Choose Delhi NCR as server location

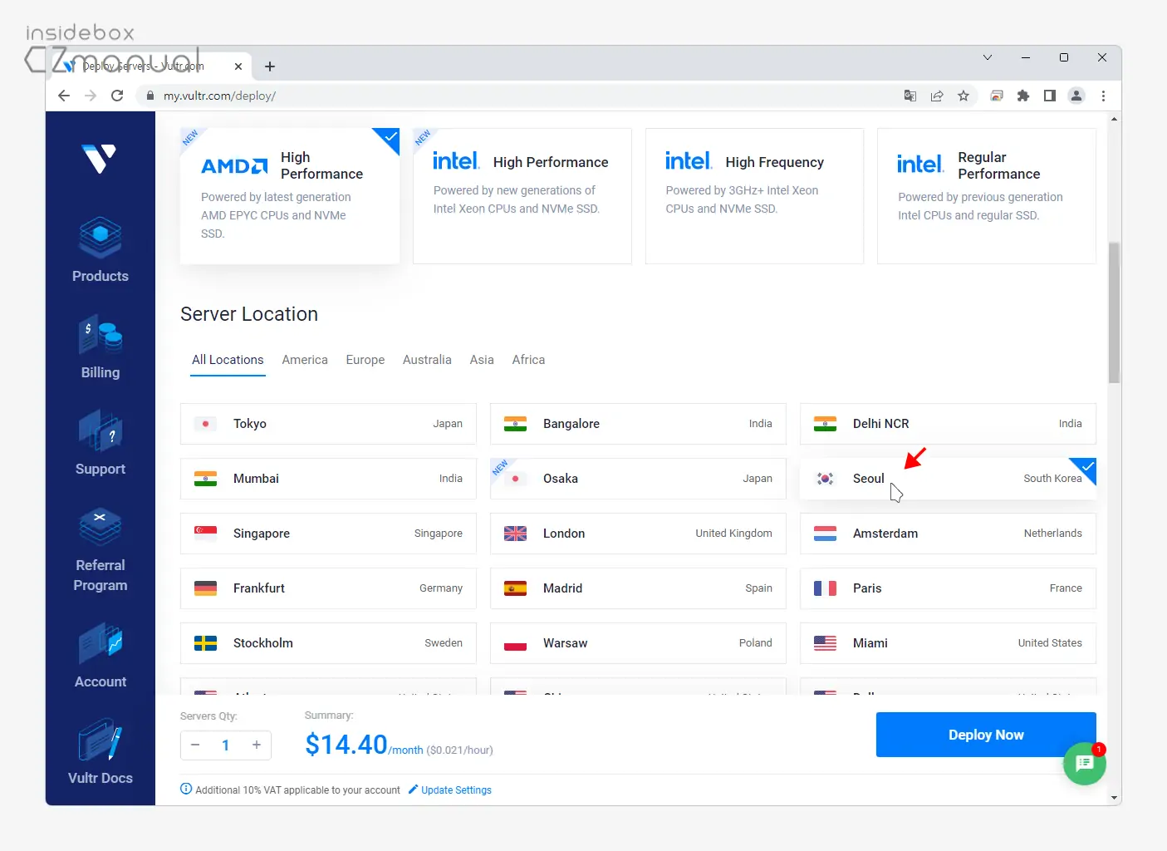[x=948, y=424]
